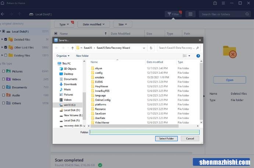
Task: Expand the Other Lost Files tree node
Action: point(2,47)
